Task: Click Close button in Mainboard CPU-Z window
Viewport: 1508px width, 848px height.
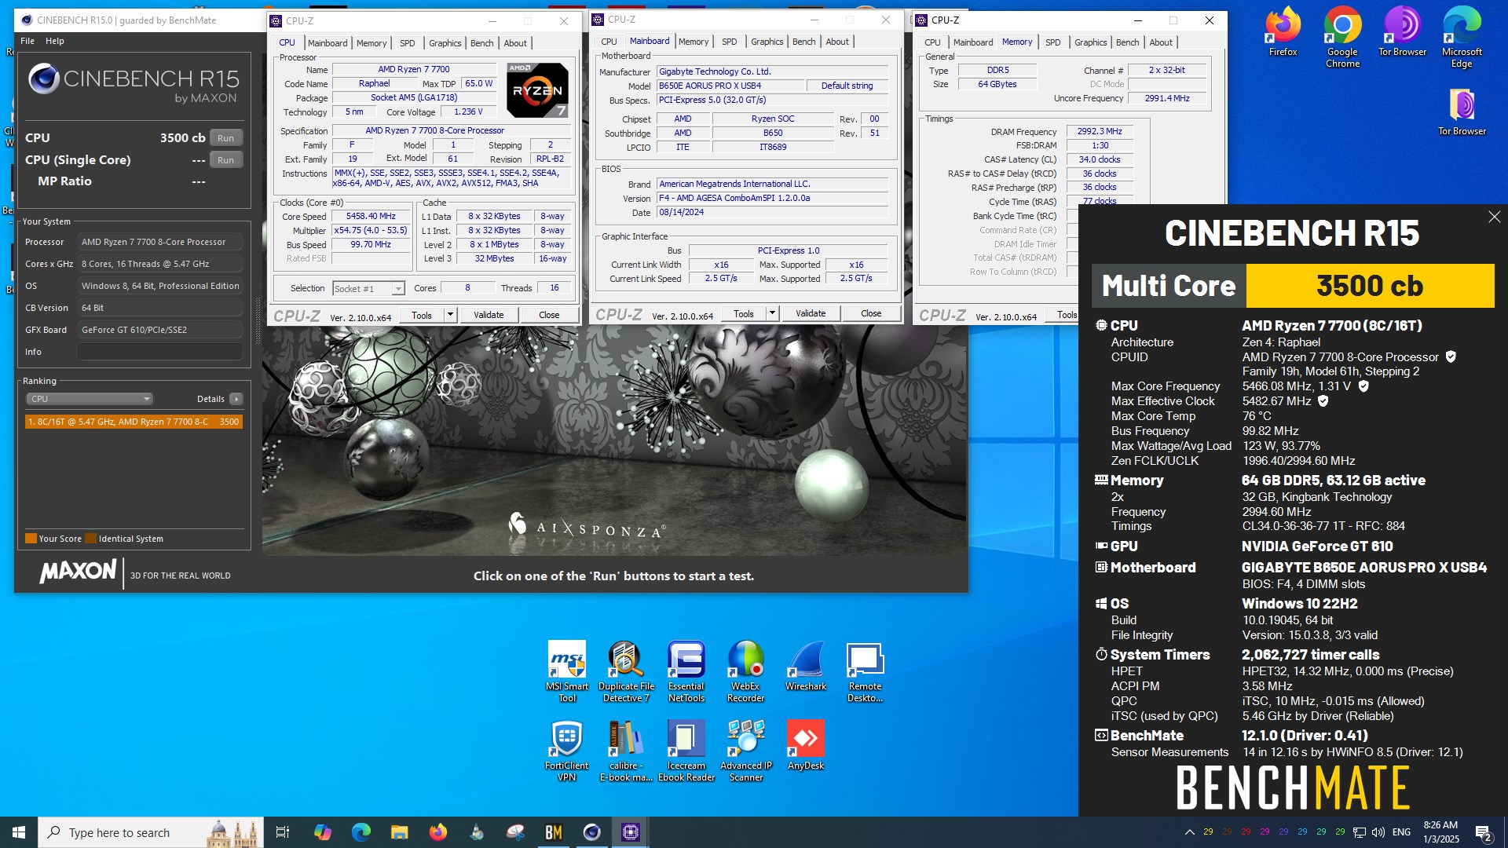Action: click(x=871, y=313)
